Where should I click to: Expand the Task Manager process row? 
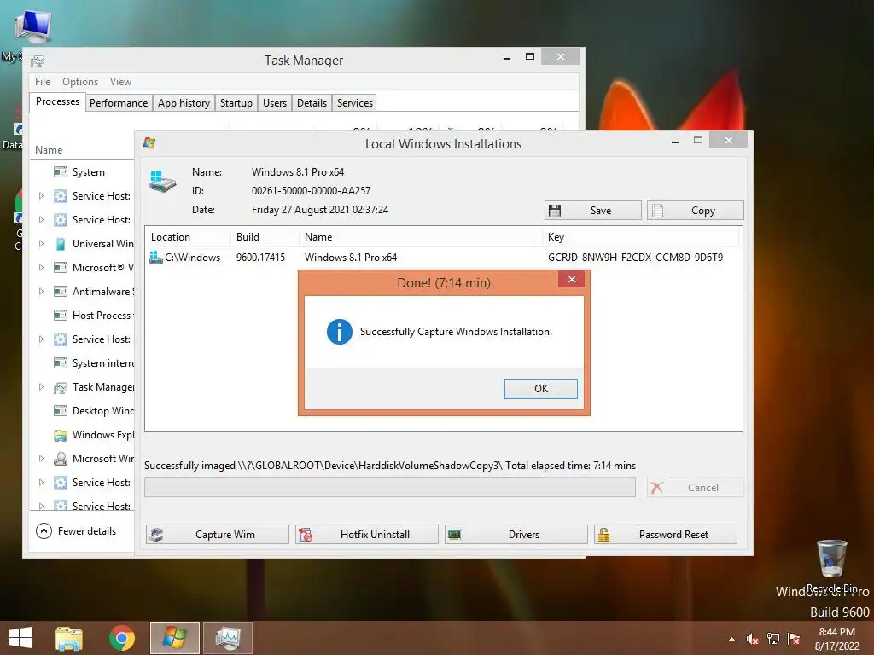pos(41,386)
